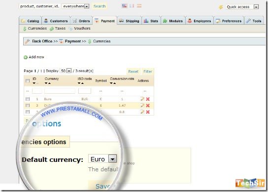Open the Display 50 per page dropdown
This screenshot has width=268, height=192.
(66, 71)
